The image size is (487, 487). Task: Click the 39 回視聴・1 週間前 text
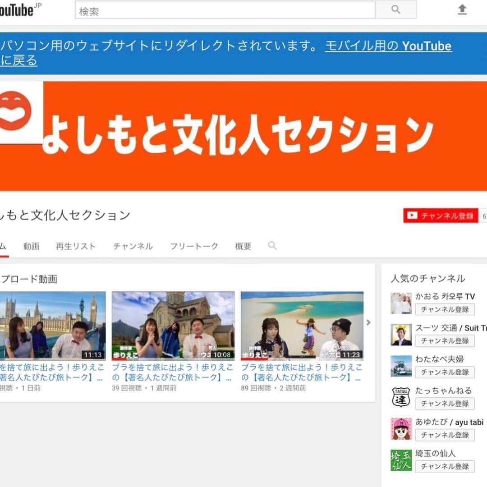tap(144, 388)
